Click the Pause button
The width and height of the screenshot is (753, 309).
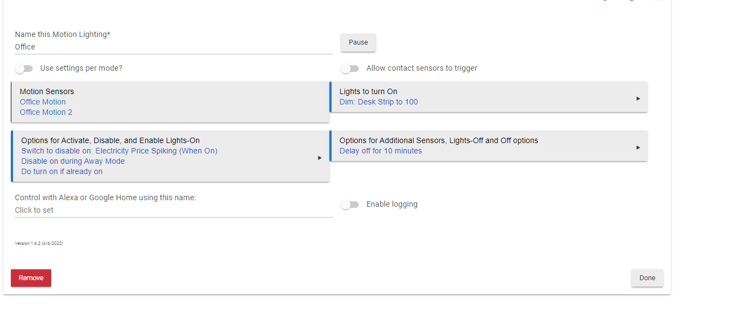click(x=358, y=42)
